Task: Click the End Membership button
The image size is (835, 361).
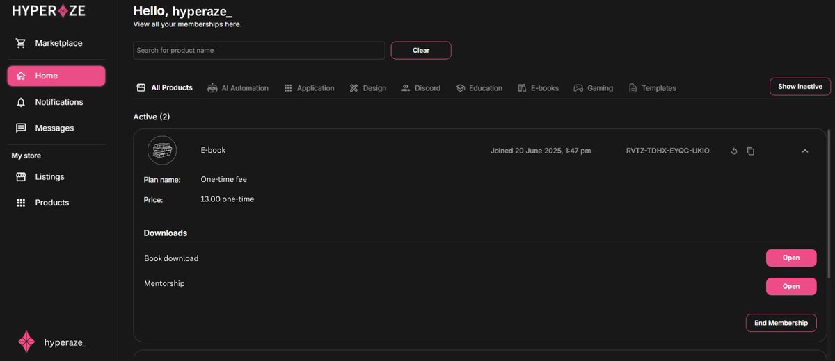Action: [x=781, y=323]
